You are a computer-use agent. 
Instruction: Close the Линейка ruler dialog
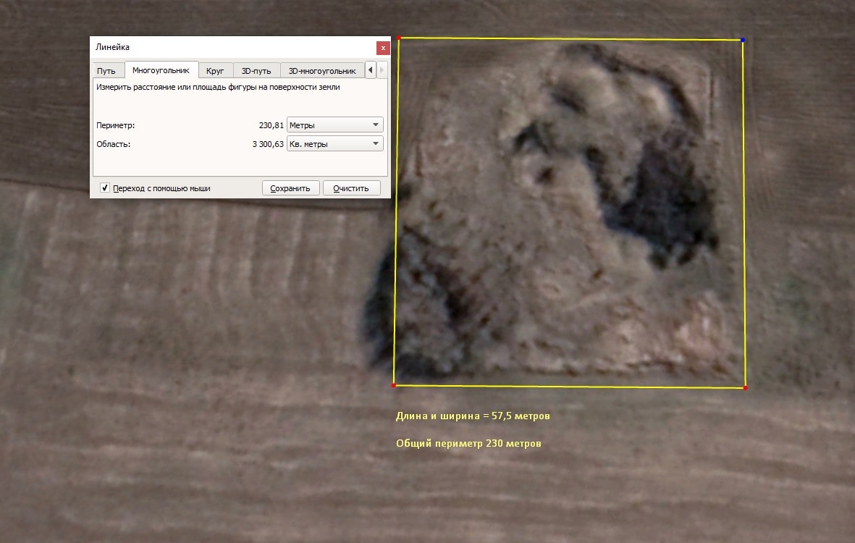pos(383,48)
